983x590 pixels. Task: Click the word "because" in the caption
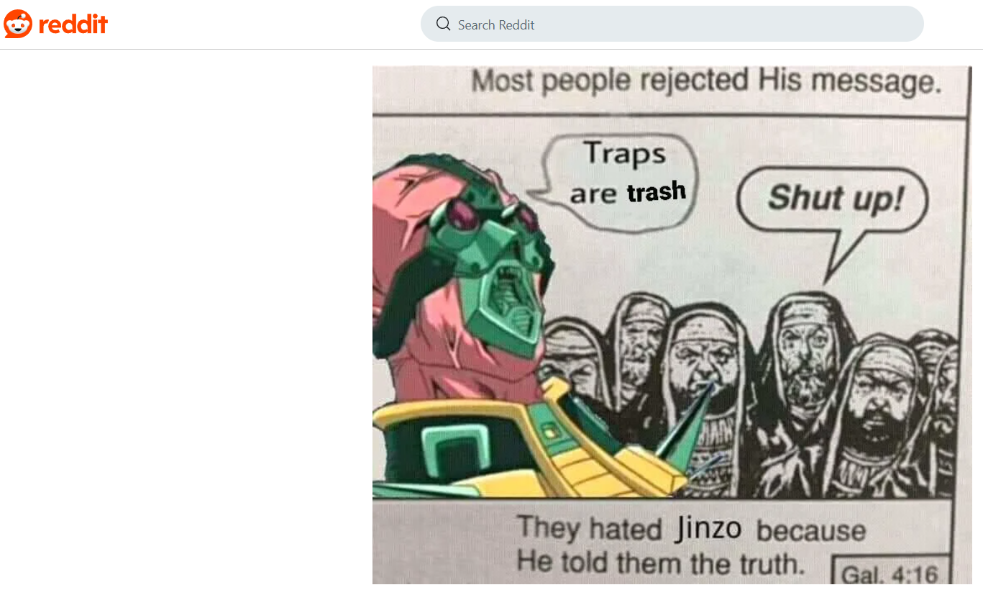click(x=810, y=531)
